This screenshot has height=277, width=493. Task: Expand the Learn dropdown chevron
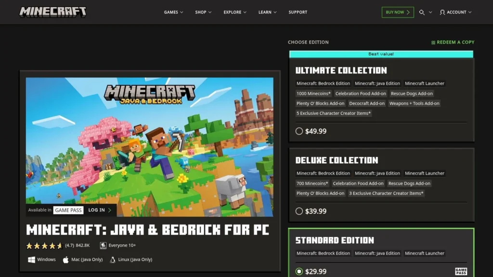[275, 12]
